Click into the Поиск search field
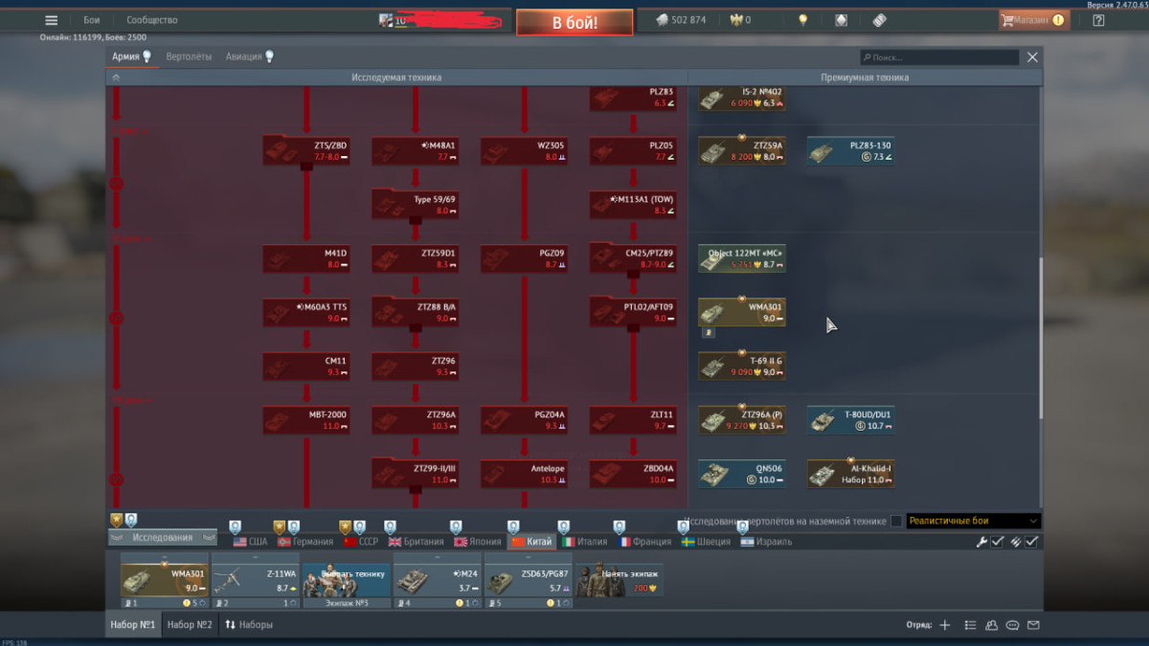 [939, 57]
